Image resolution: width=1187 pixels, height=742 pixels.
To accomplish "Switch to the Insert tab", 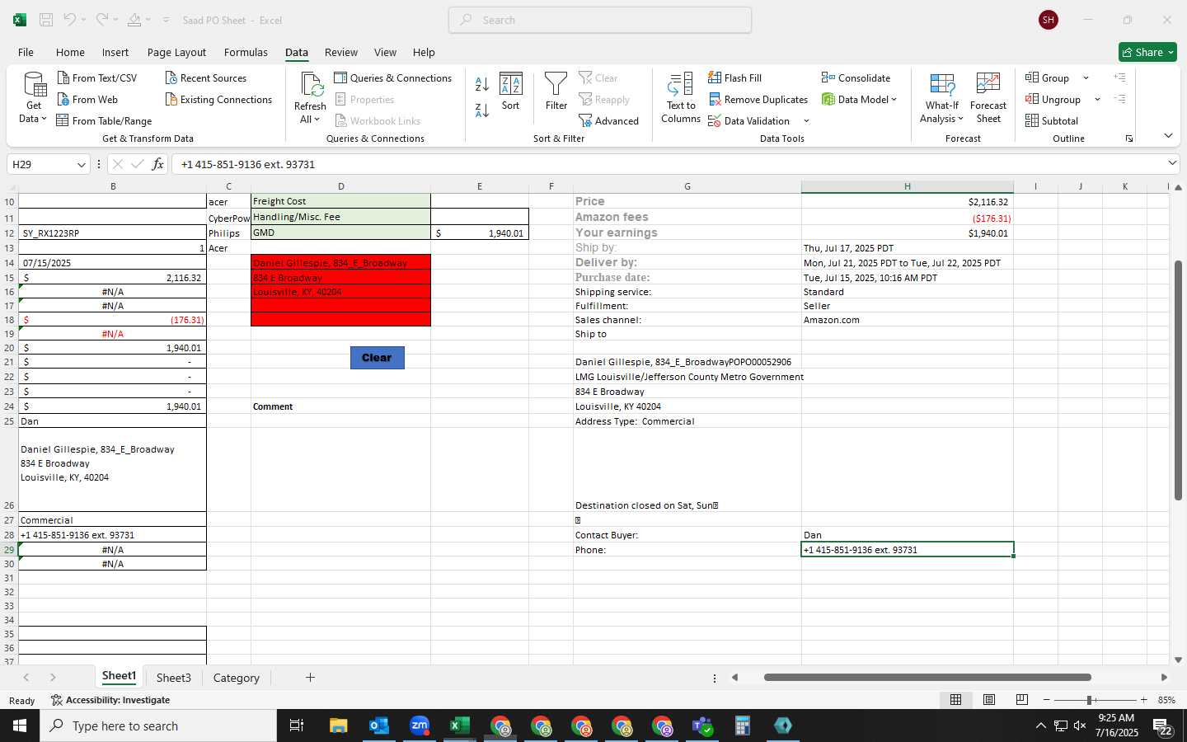I will click(115, 52).
